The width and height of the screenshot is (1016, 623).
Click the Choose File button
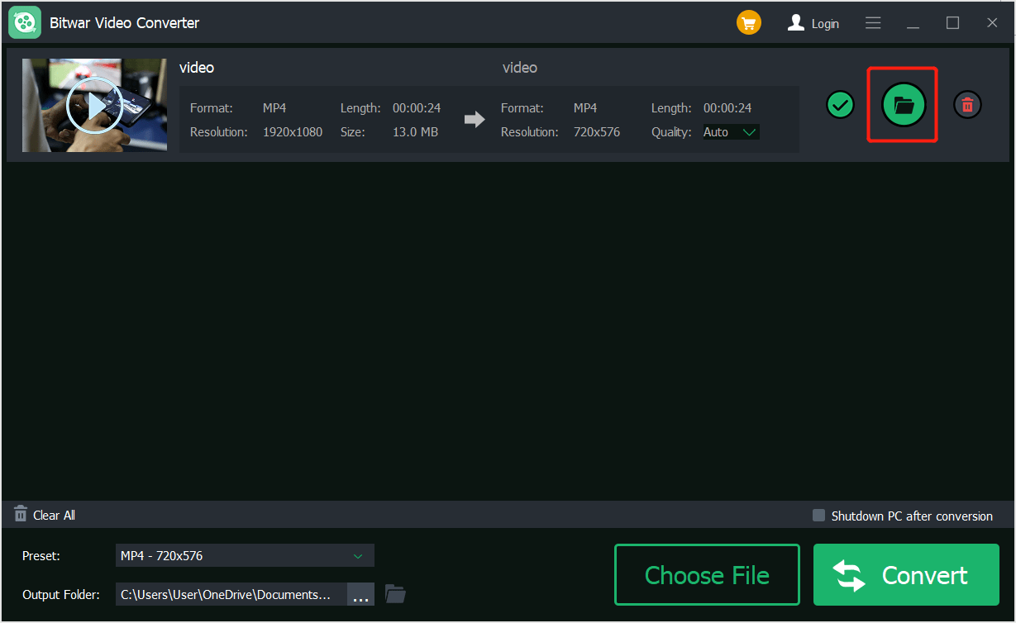[x=707, y=575]
